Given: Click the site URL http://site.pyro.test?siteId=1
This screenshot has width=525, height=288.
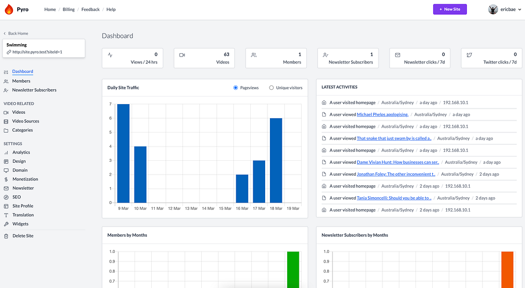Looking at the screenshot, I should click(x=37, y=52).
